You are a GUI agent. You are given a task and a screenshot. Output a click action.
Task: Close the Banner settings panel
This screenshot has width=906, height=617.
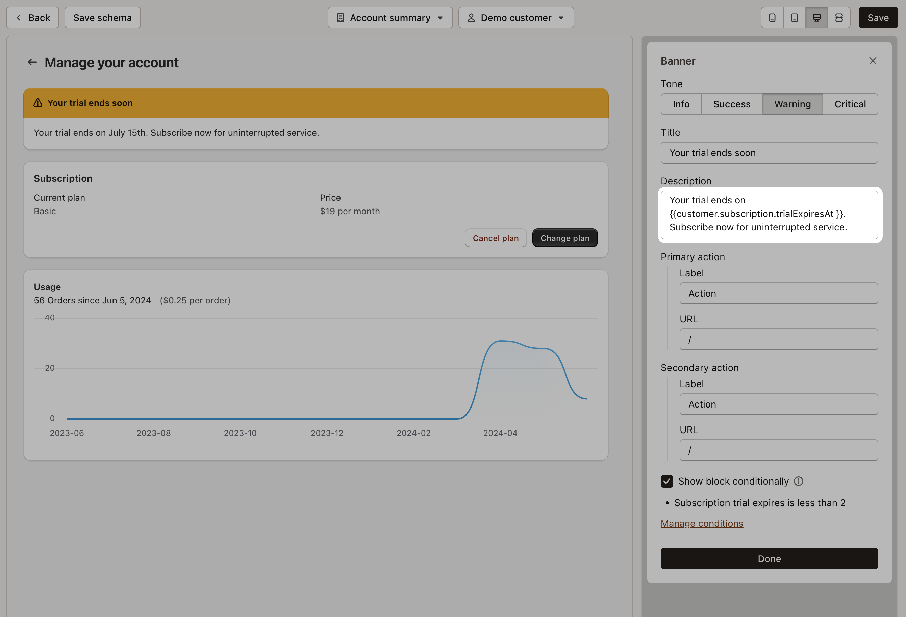(873, 61)
